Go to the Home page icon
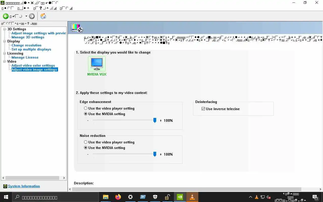This screenshot has height=202, width=323. 43,16
